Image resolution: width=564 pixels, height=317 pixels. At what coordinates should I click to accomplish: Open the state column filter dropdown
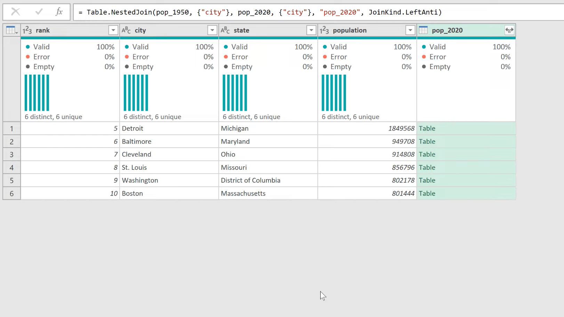(311, 30)
